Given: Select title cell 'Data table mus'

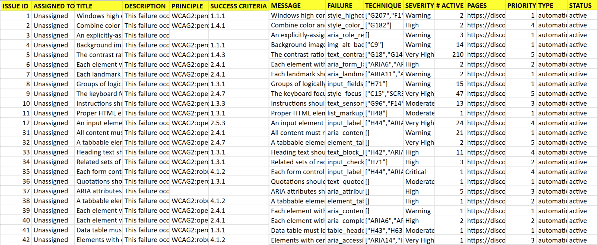Looking at the screenshot, I should (x=99, y=231).
